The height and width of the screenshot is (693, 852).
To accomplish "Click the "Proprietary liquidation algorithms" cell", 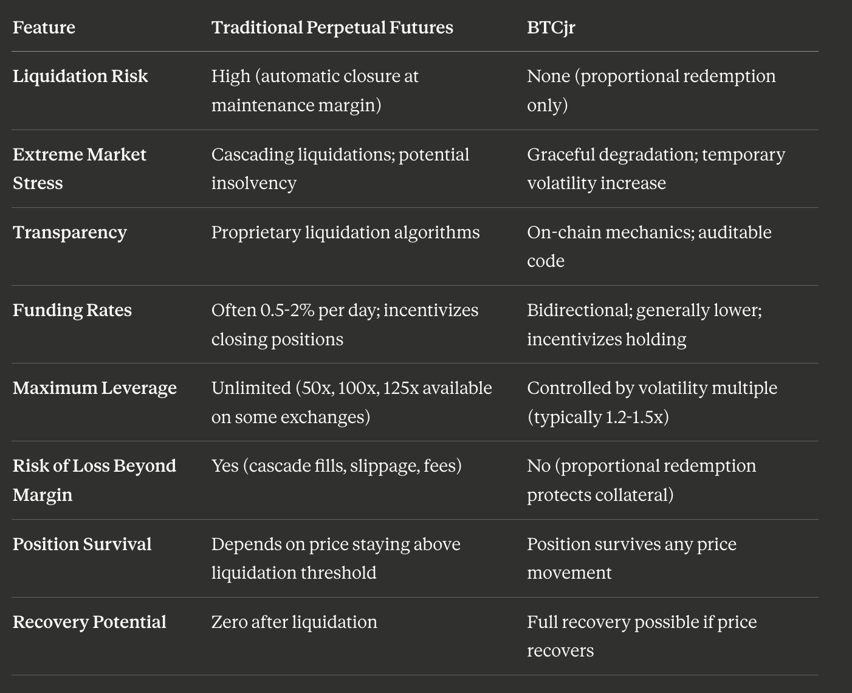I will [345, 232].
